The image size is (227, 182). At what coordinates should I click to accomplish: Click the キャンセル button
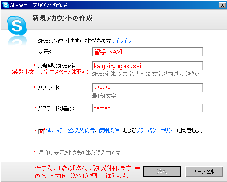point(204,171)
